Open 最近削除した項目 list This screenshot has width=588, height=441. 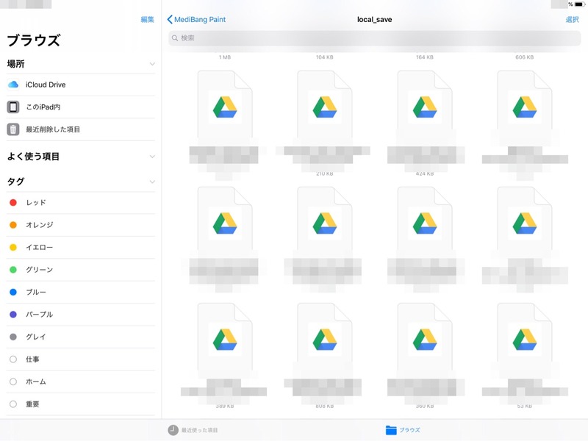click(x=81, y=129)
